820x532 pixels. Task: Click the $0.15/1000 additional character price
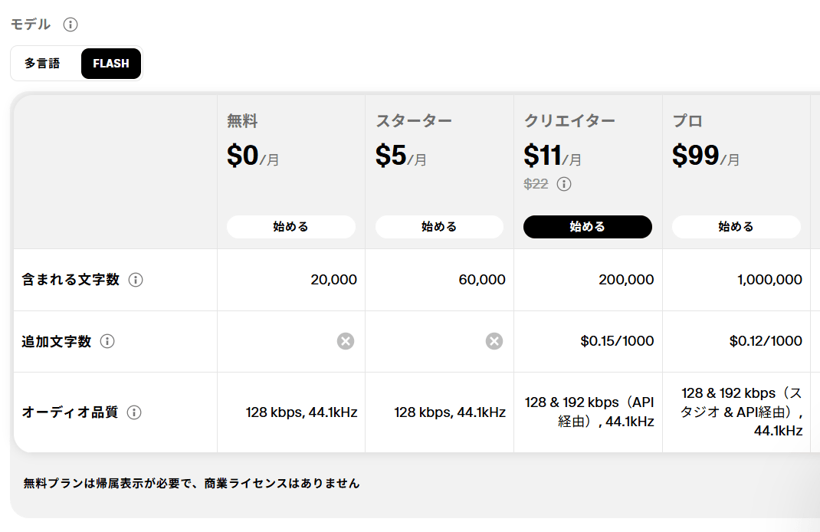[617, 341]
